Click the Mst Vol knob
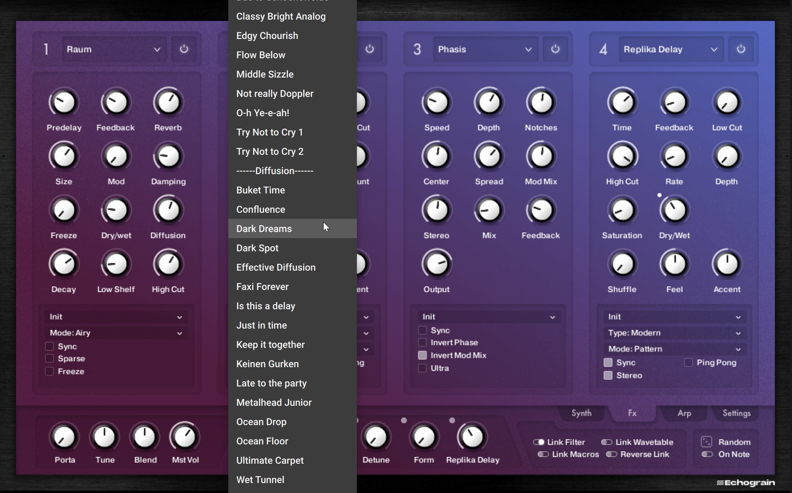Viewport: 792px width, 493px height. click(x=185, y=437)
